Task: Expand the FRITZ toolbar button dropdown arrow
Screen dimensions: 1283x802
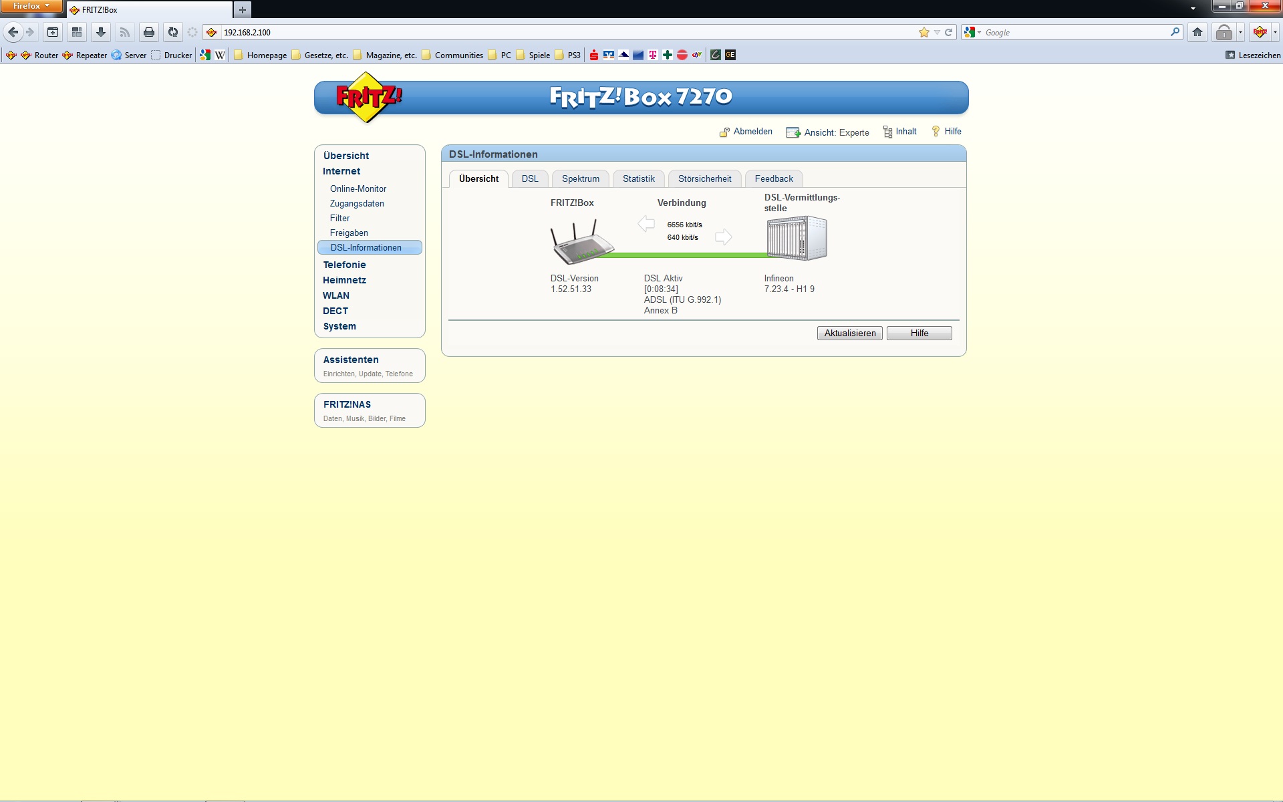Action: click(1275, 32)
